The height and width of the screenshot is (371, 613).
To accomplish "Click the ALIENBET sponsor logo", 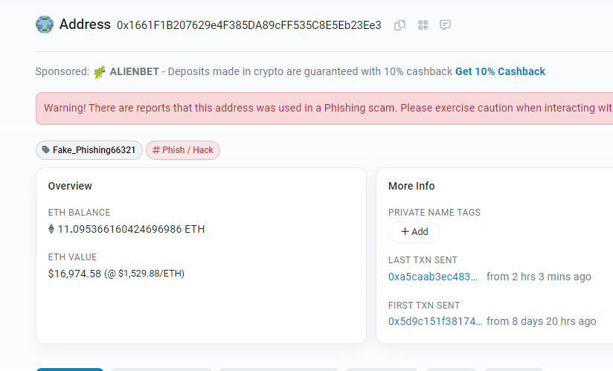I will pos(100,72).
